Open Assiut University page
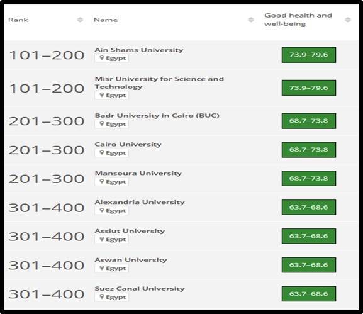363x314 pixels. (x=130, y=231)
